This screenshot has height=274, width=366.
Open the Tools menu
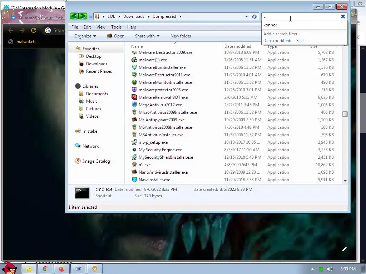pos(116,27)
